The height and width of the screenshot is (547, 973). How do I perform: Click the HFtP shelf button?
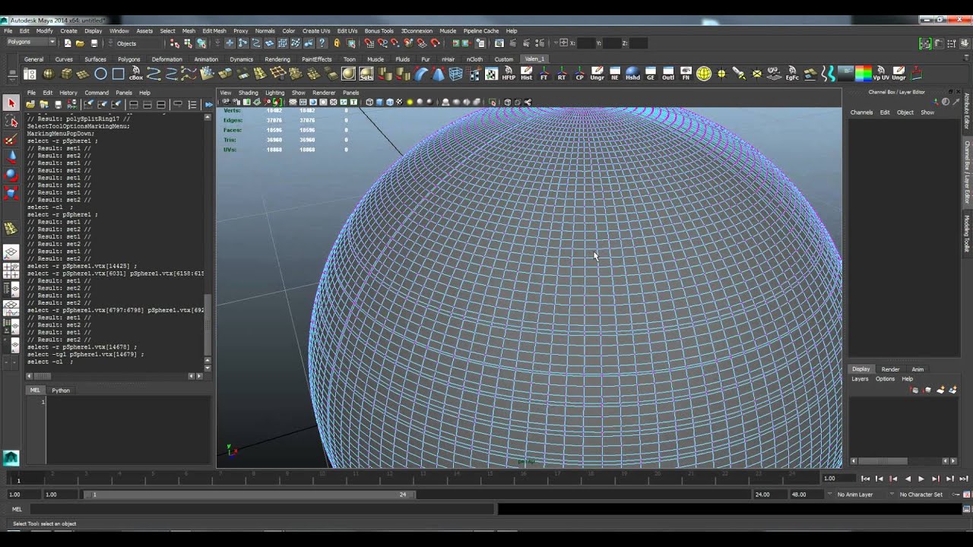[509, 74]
